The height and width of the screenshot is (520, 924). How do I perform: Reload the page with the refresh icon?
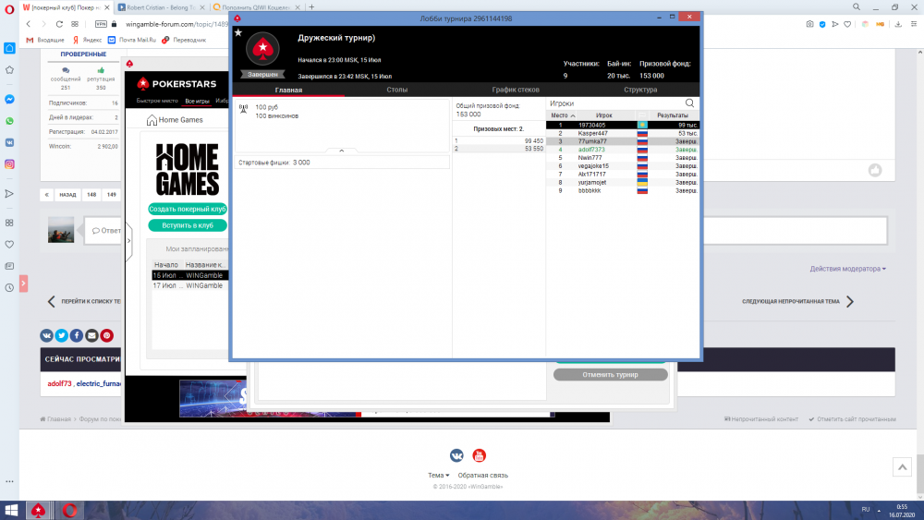(60, 24)
